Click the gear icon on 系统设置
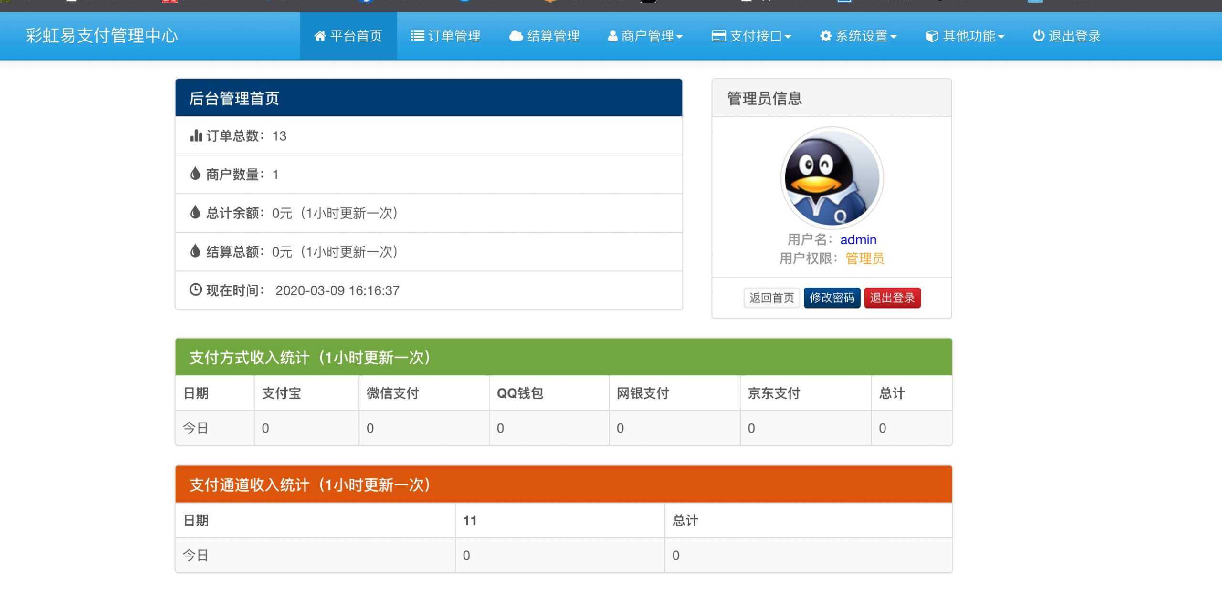 (x=825, y=36)
